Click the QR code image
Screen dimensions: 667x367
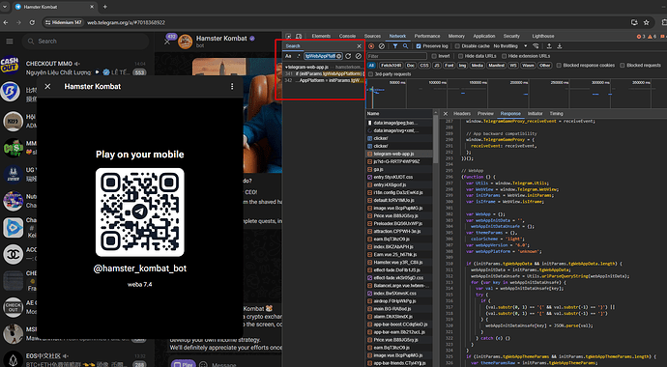[x=139, y=212]
